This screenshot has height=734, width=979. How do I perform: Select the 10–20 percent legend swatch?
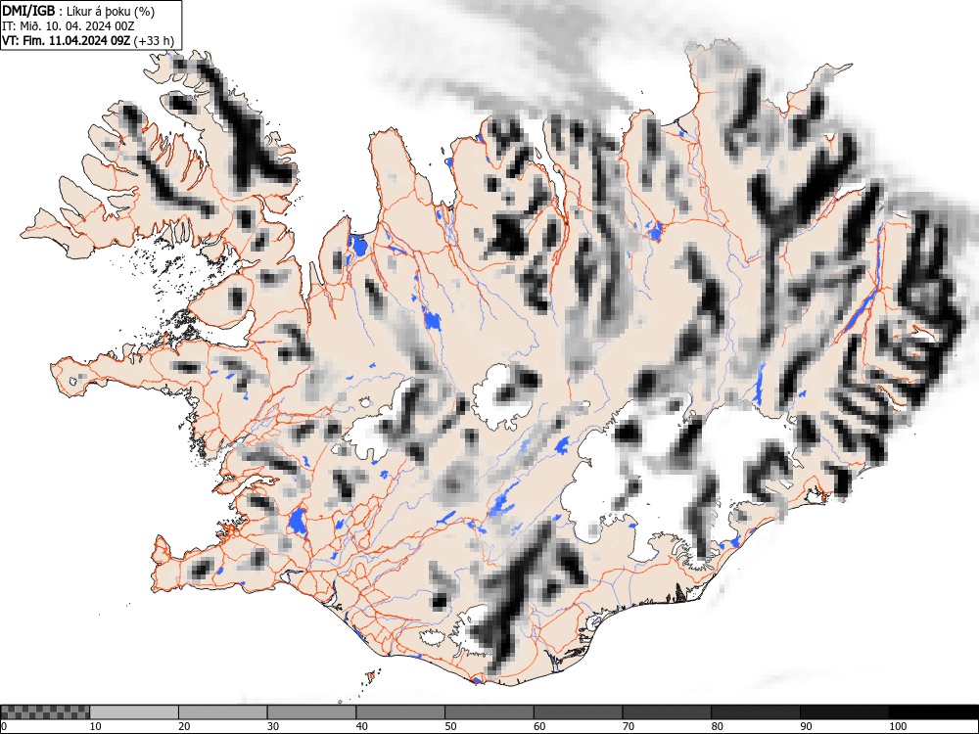(133, 712)
